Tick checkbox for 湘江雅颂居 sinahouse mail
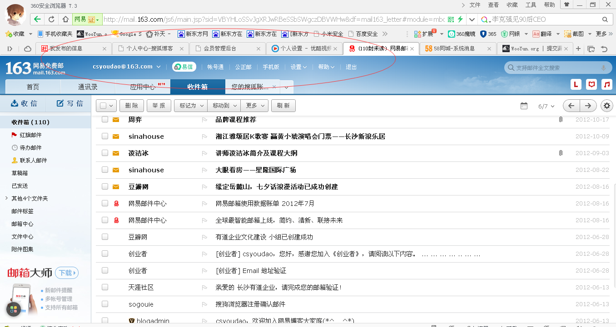This screenshot has height=327, width=616. coord(105,136)
